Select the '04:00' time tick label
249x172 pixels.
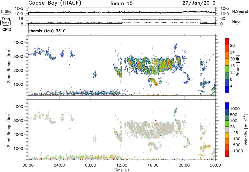[59, 165]
